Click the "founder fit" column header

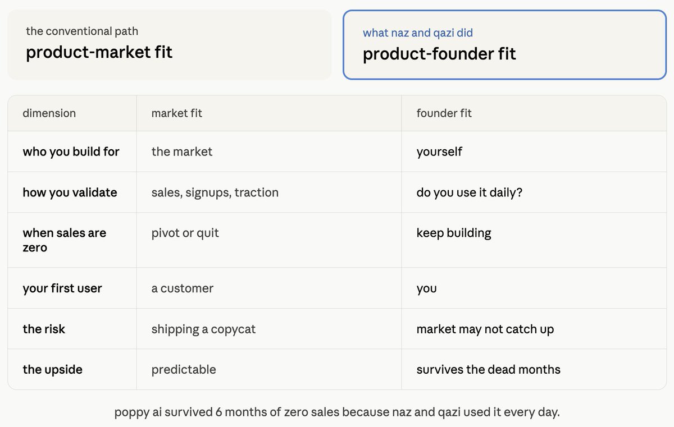click(444, 113)
